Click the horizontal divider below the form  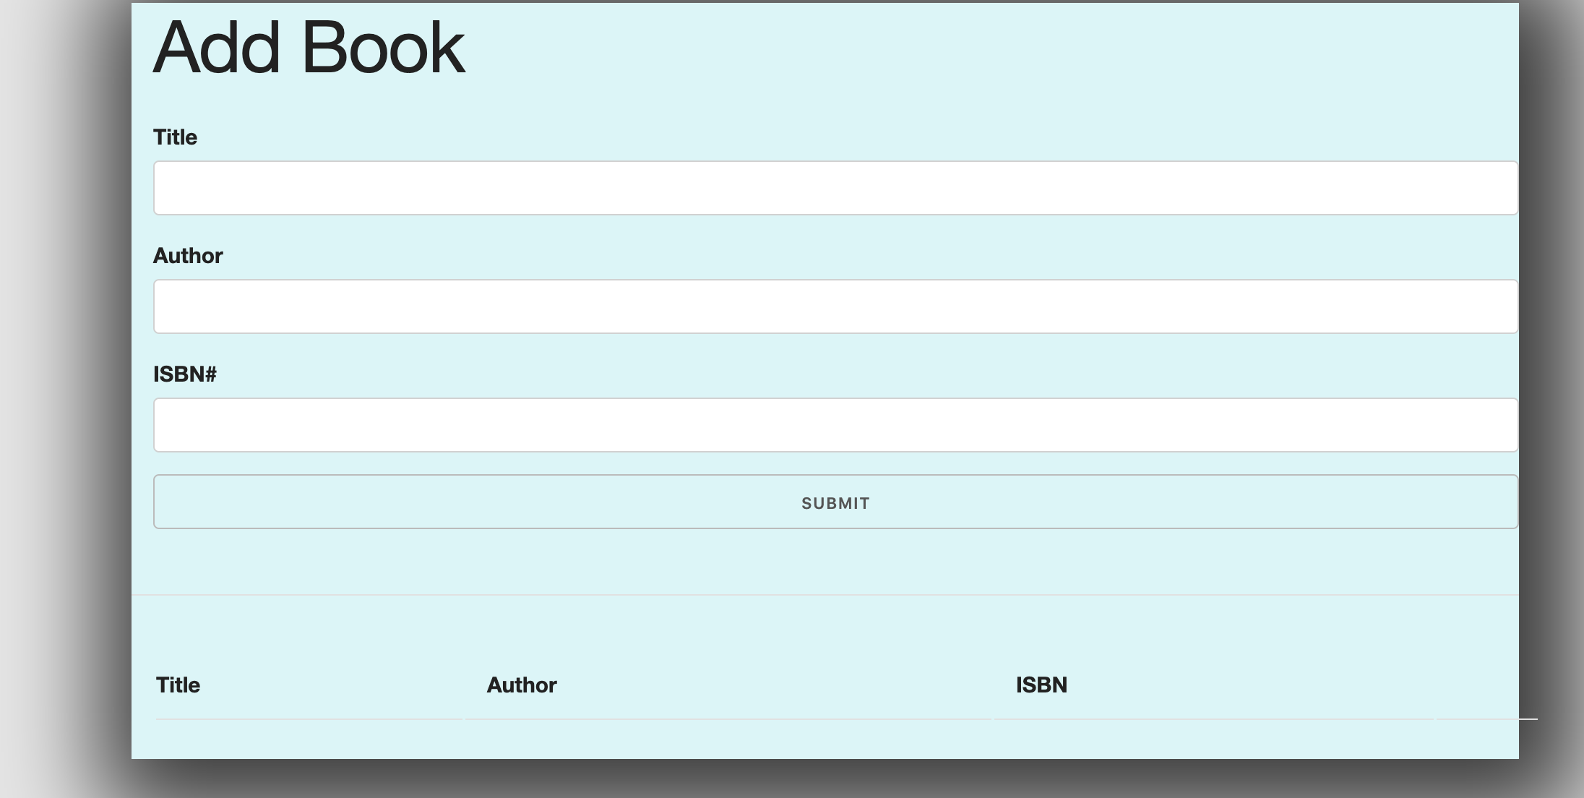pyautogui.click(x=824, y=595)
